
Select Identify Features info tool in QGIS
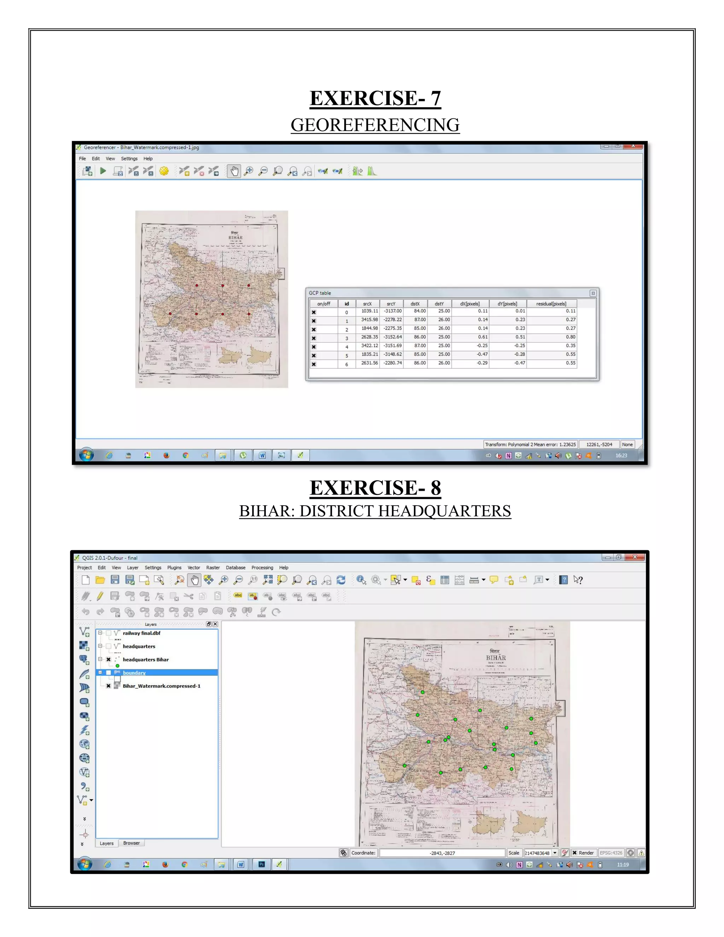click(361, 580)
